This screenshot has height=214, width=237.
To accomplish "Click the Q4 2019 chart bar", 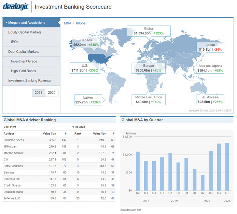I will (x=186, y=174).
